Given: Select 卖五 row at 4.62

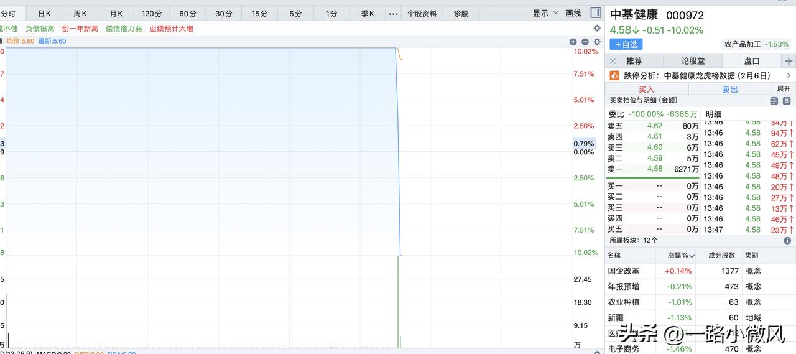Looking at the screenshot, I should click(653, 126).
